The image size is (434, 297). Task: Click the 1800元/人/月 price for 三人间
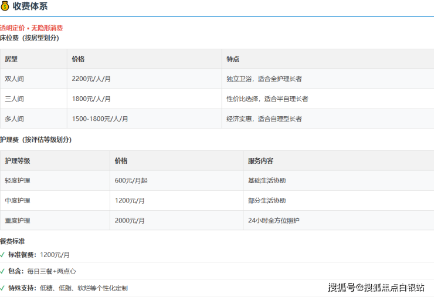click(91, 99)
